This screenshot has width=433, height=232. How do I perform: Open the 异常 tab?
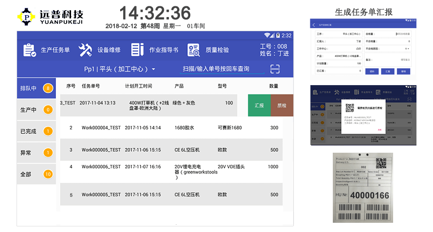(36, 153)
